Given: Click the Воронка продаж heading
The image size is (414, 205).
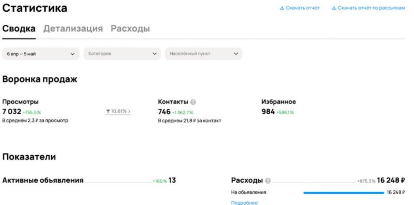Looking at the screenshot, I should click(40, 79).
